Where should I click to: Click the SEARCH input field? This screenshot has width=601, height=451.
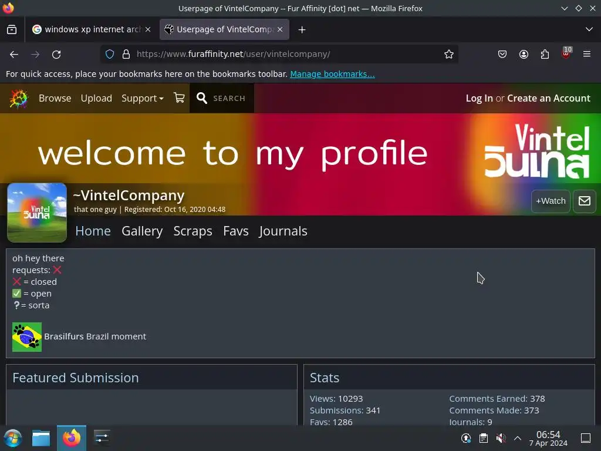229,99
